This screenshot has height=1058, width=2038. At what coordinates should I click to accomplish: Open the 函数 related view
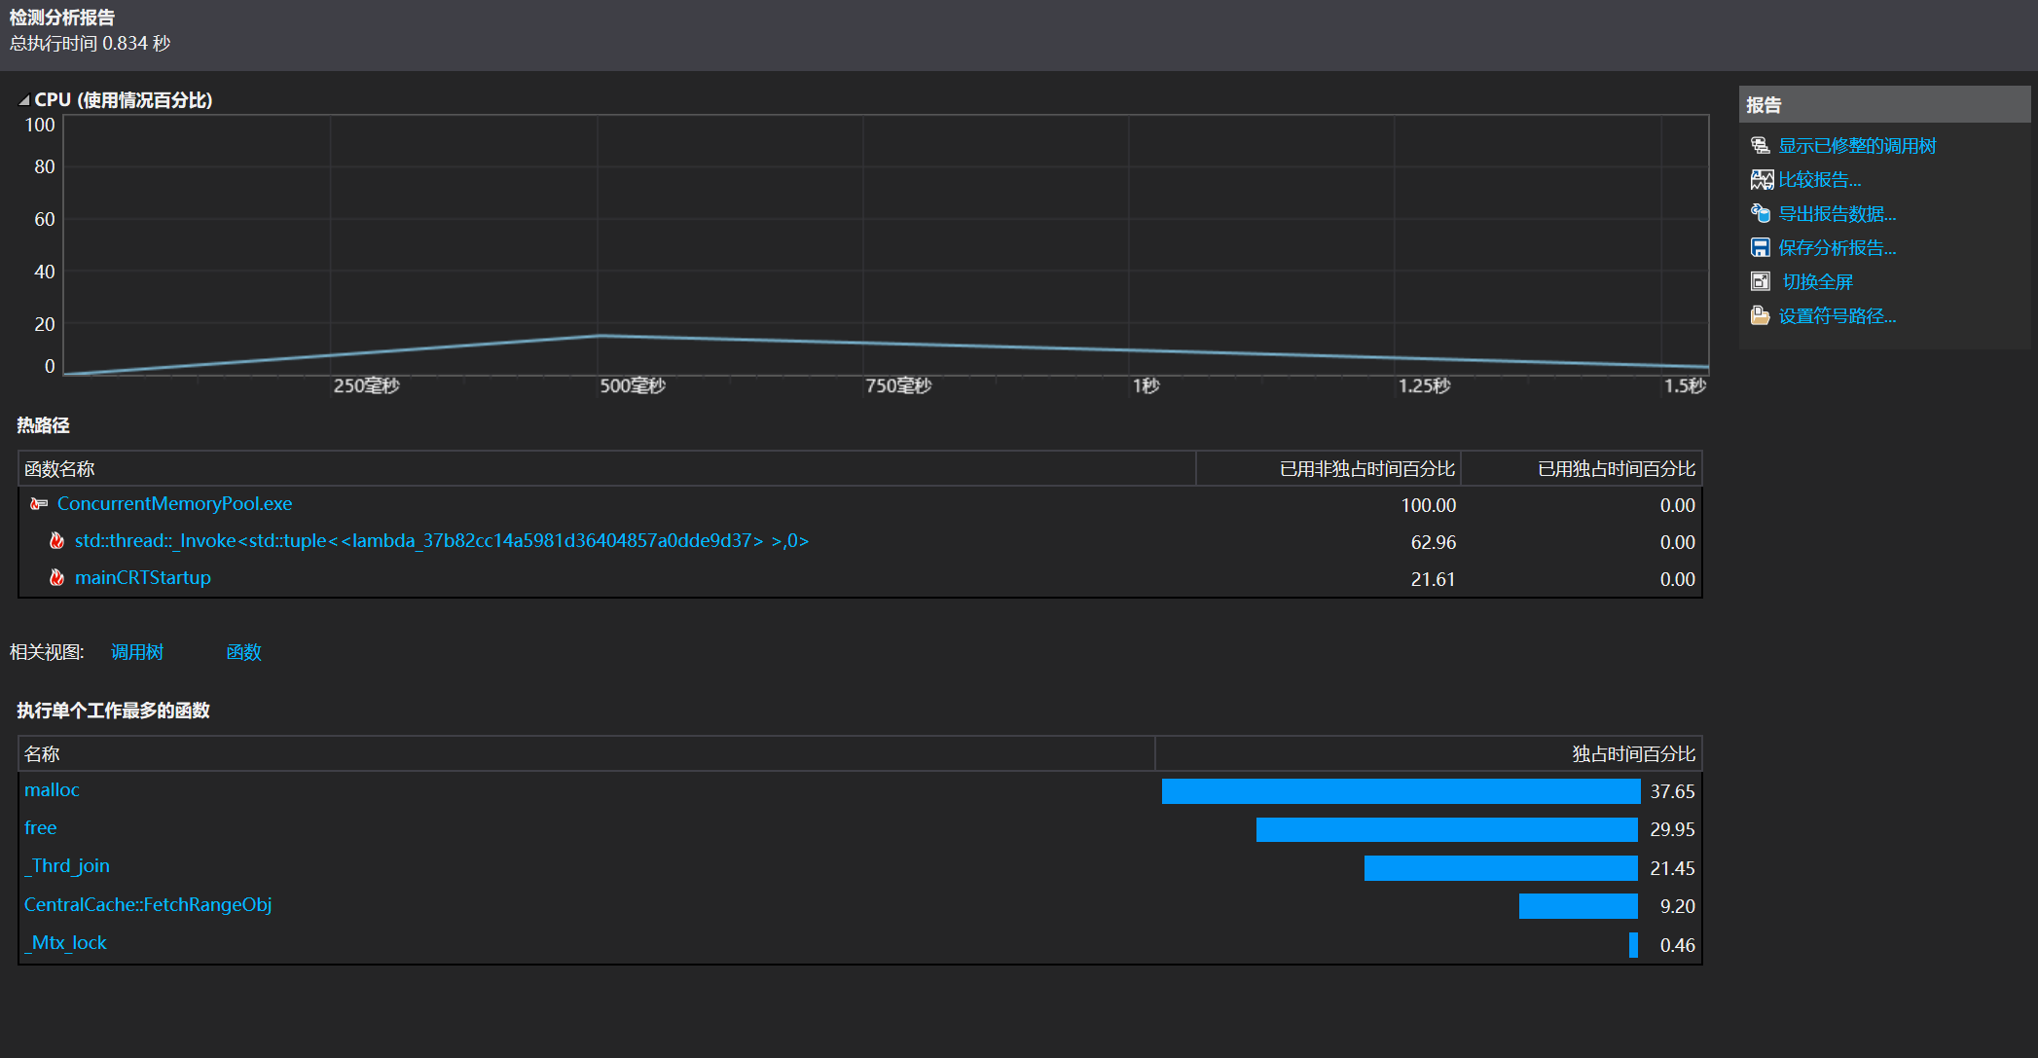pyautogui.click(x=243, y=652)
